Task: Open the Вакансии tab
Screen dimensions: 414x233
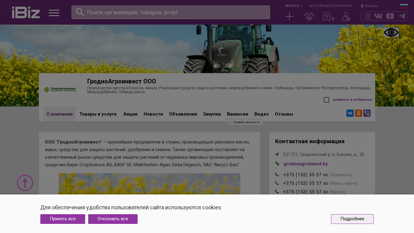Action: (x=238, y=114)
